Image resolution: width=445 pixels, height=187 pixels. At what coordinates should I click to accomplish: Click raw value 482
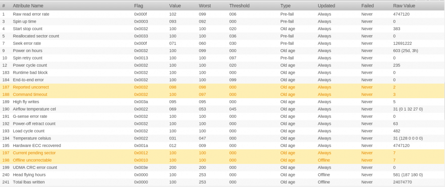click(397, 131)
